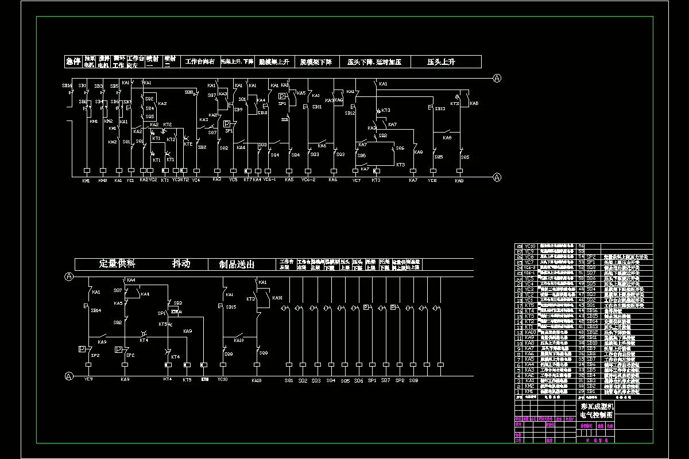Click the 电气控制图 title text

(597, 414)
